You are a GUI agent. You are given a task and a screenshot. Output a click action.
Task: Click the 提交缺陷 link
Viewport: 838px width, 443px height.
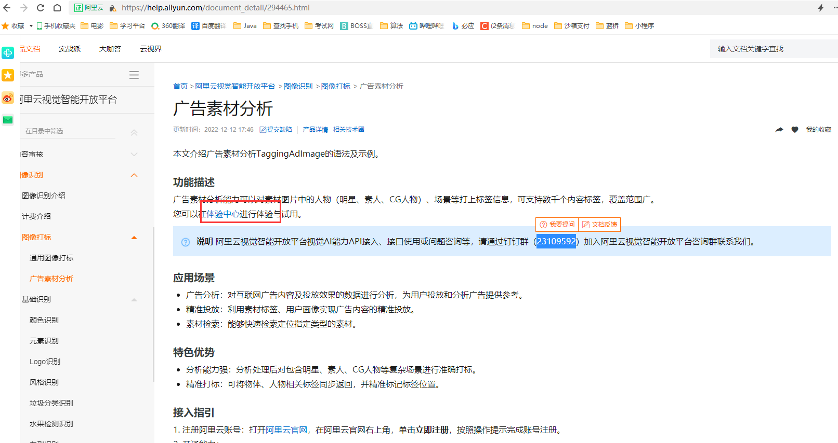276,130
